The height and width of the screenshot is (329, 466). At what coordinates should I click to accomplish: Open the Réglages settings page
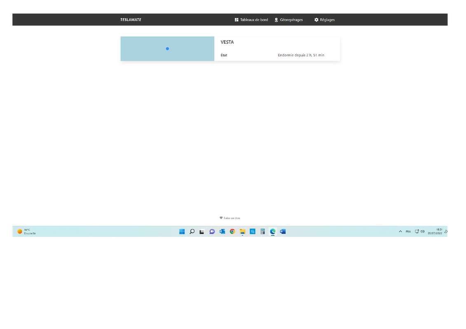325,20
